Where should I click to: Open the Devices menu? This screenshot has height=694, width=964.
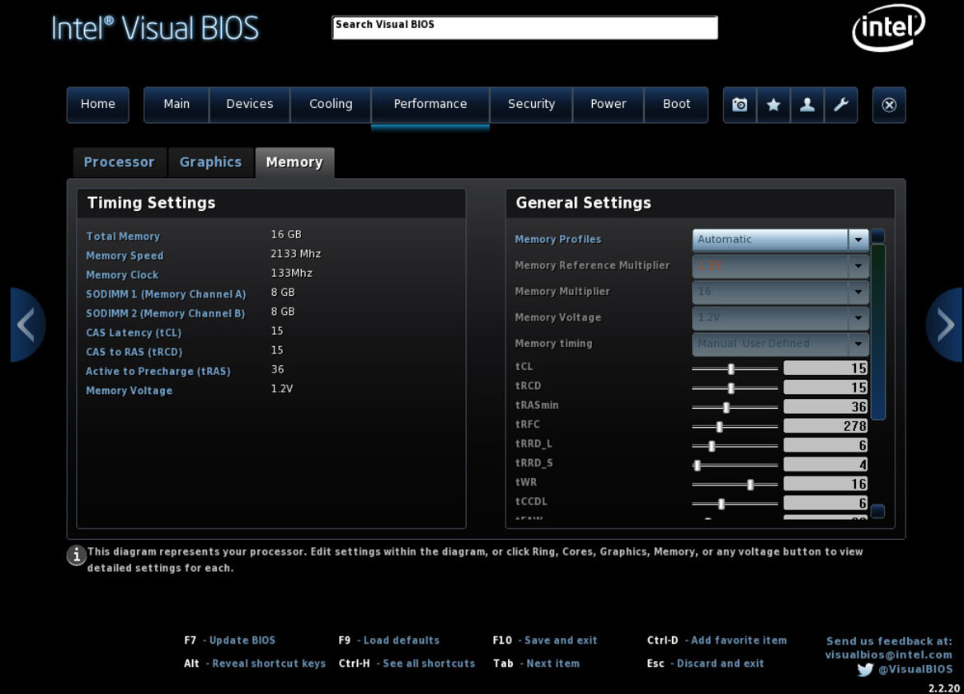(250, 105)
